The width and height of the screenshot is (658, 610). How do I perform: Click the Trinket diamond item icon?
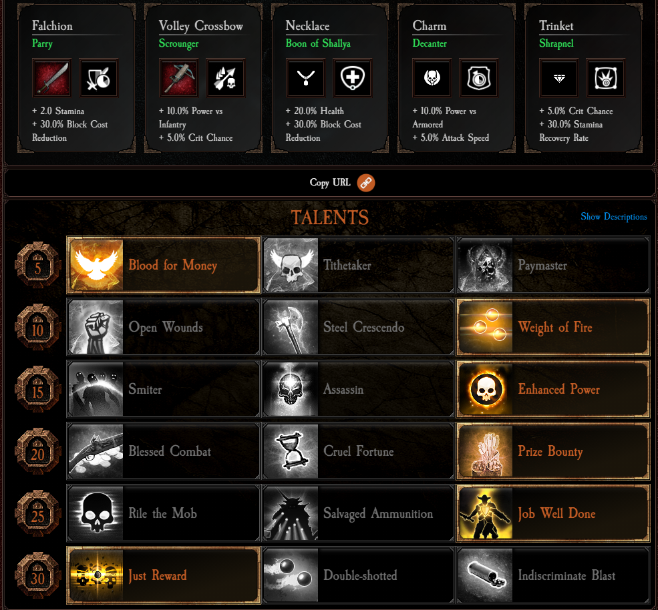[x=559, y=78]
